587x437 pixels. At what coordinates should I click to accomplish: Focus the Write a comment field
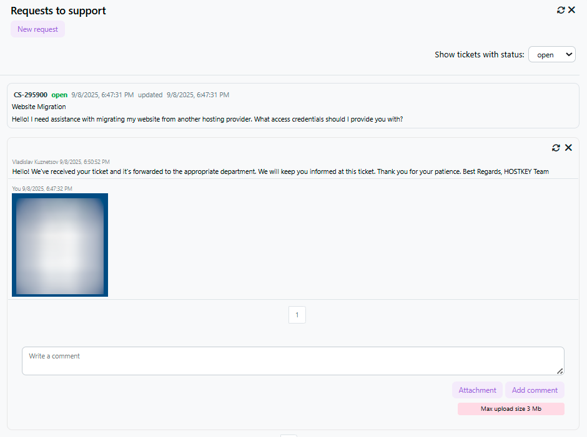pyautogui.click(x=292, y=361)
